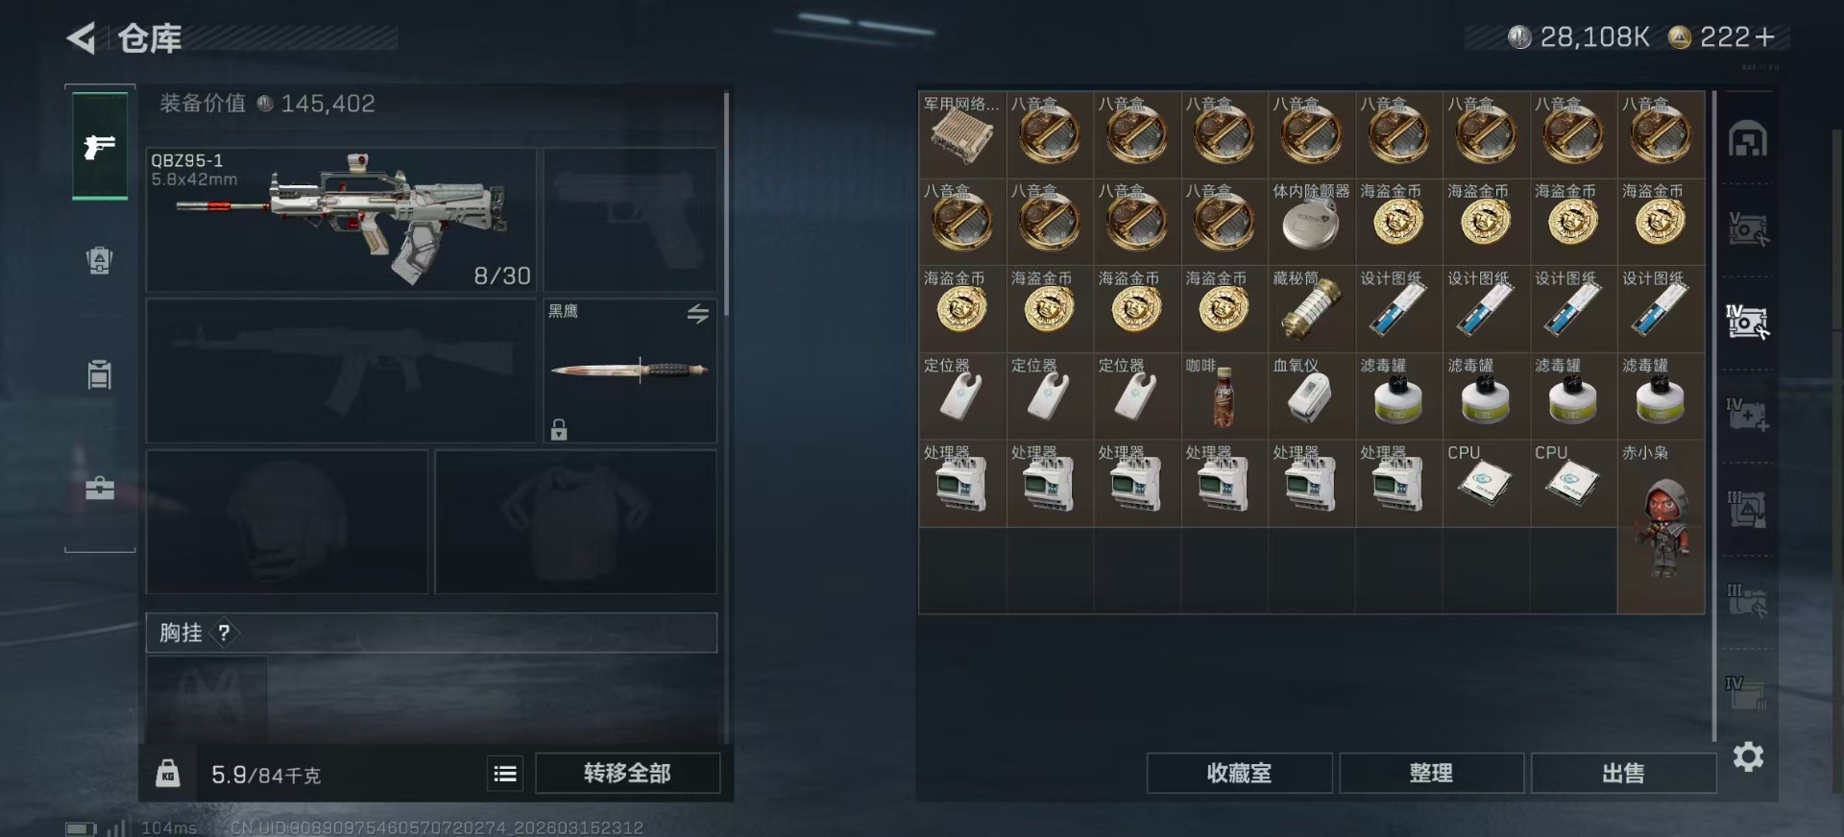Screen dimensions: 1844x837
Task: Select the QBZ95-1 rifle slot
Action: [341, 220]
